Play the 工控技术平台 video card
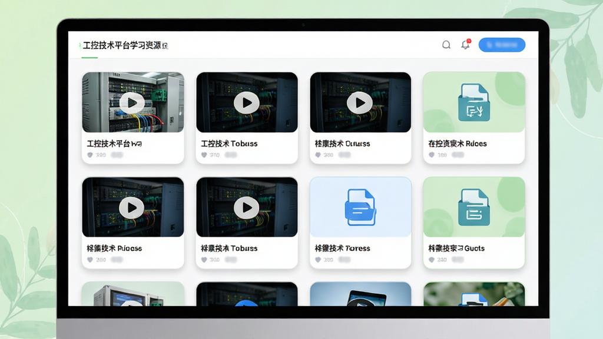 click(x=132, y=102)
